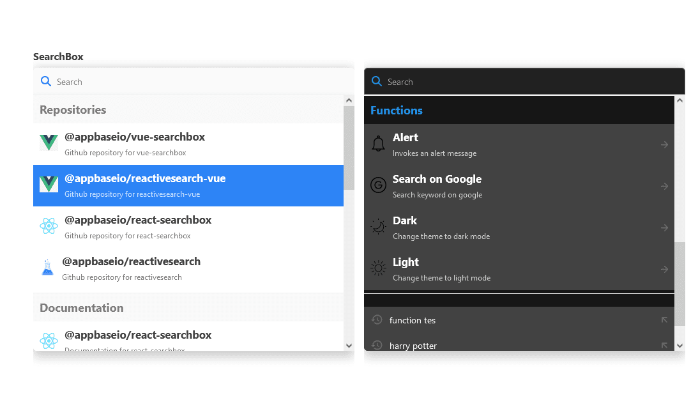Click the magnifier icon in the dark search bar

[x=376, y=81]
